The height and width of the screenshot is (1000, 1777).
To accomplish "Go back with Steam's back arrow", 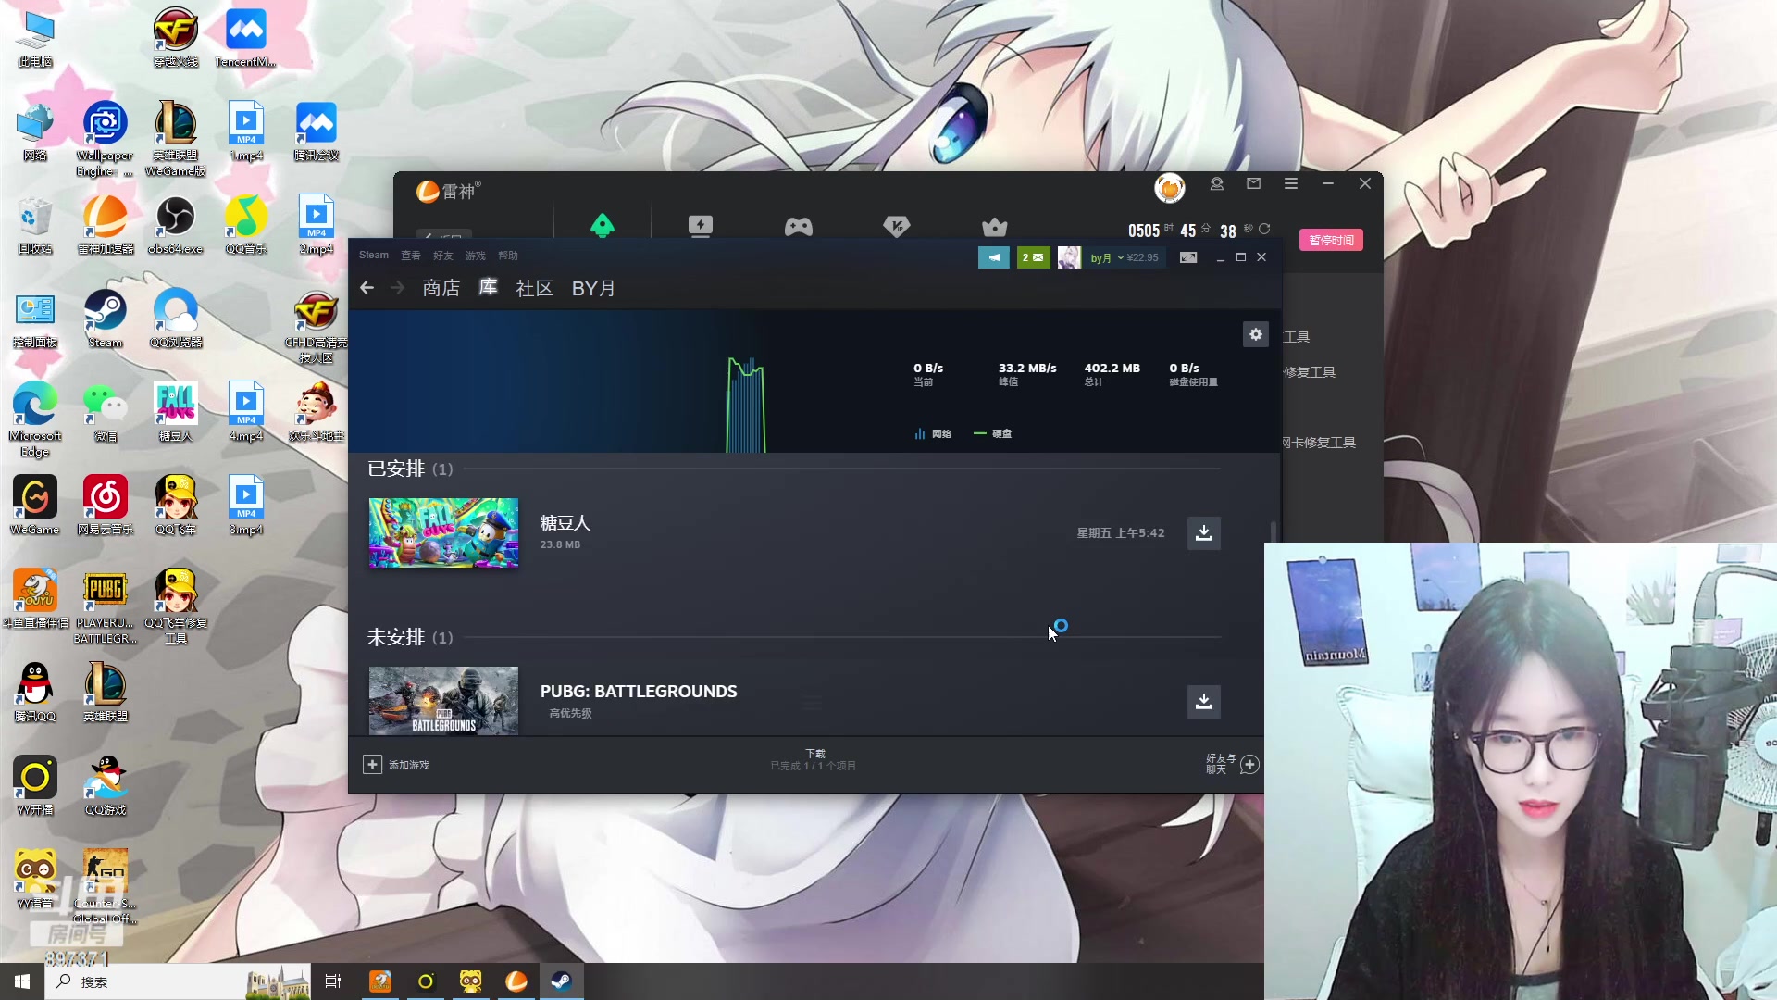I will (367, 288).
